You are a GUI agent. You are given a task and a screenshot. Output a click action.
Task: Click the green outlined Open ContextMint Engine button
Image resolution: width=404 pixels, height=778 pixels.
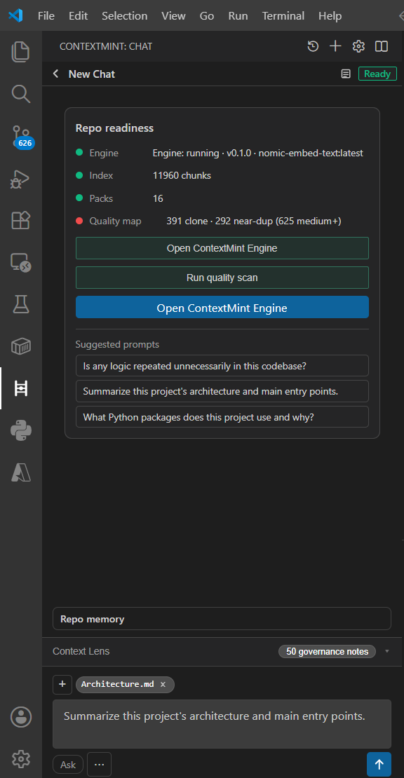222,248
